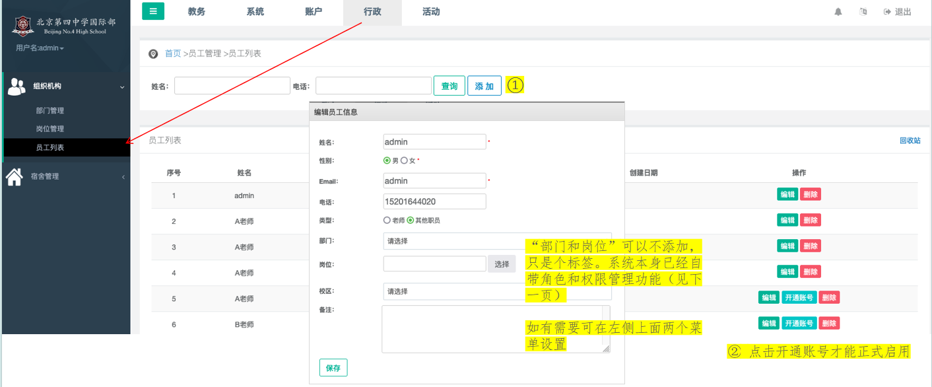Click the 选择 button beside 岗位 field

[x=502, y=264]
